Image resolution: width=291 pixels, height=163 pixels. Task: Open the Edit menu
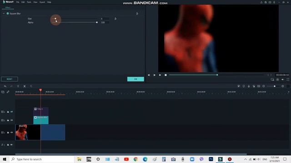tap(23, 2)
